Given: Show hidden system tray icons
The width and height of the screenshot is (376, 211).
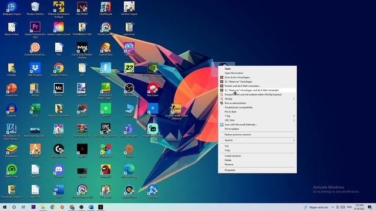Looking at the screenshot, I should click(x=333, y=207).
